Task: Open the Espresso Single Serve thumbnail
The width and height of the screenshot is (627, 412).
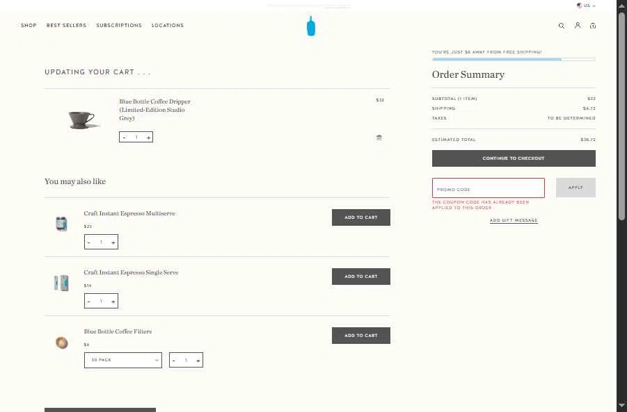Action: click(x=61, y=283)
